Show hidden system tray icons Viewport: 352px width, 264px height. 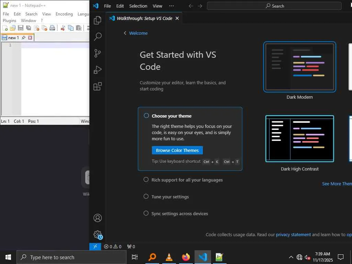(x=291, y=257)
